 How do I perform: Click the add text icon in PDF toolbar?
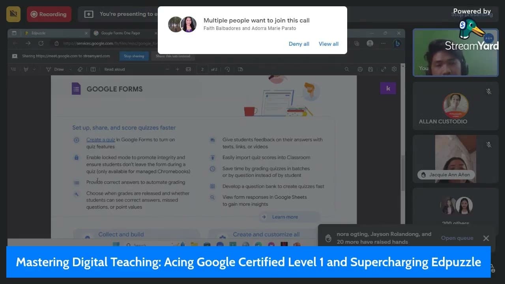click(93, 69)
